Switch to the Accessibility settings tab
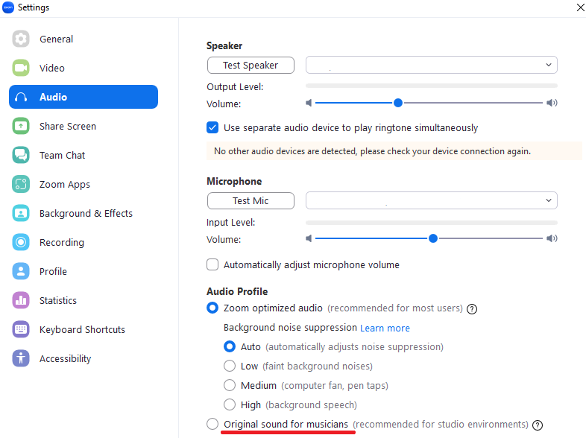586x438 pixels. tap(65, 358)
